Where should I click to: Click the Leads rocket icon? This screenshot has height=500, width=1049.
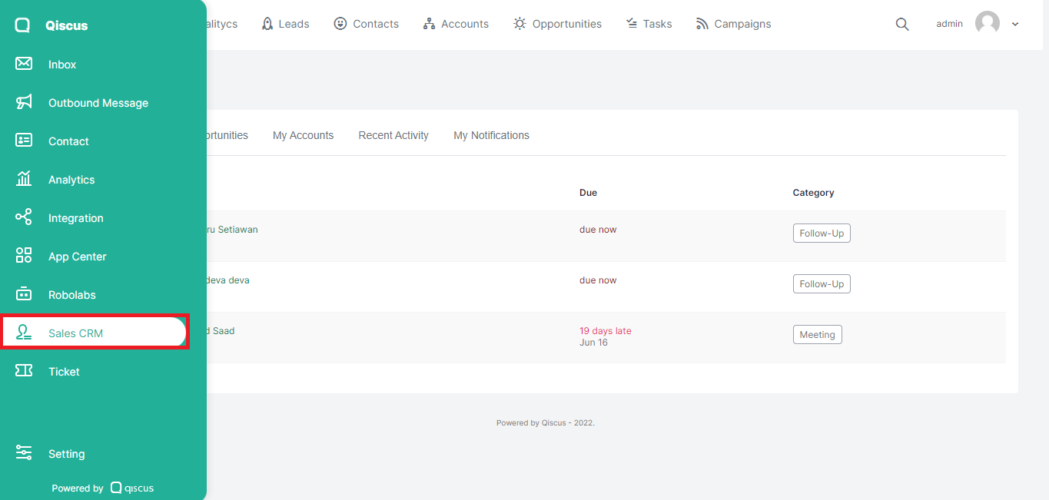267,24
